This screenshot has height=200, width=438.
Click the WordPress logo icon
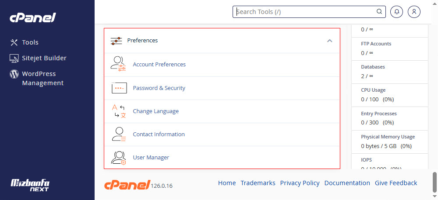tap(14, 74)
